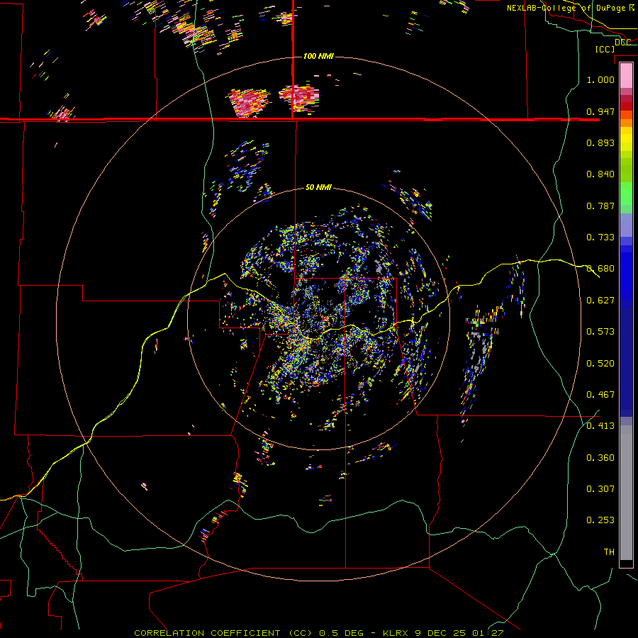Click the KLRX station identifier
The height and width of the screenshot is (638, 638).
coord(397,633)
